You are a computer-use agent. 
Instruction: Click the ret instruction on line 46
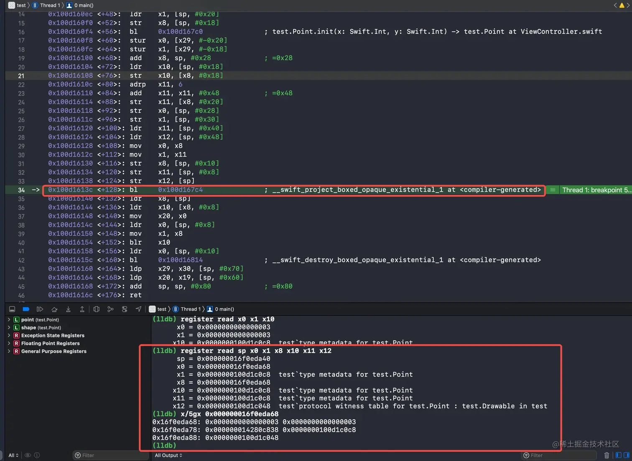pyautogui.click(x=135, y=295)
